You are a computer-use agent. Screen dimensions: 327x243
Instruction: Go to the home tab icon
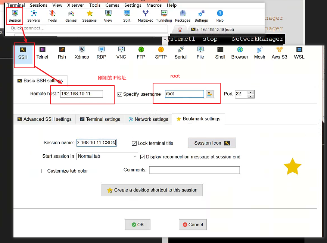(x=180, y=29)
